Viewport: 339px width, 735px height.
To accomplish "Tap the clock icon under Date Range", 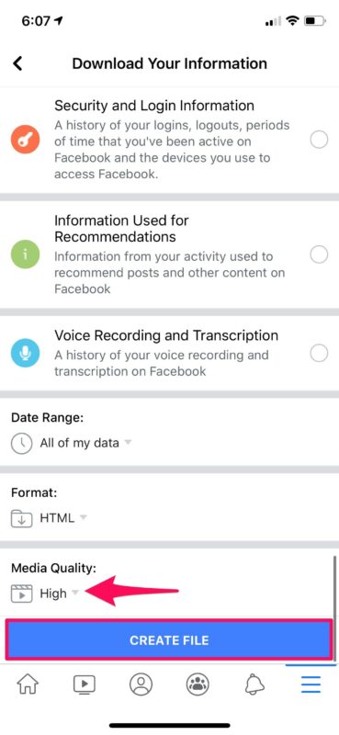I will click(x=21, y=443).
